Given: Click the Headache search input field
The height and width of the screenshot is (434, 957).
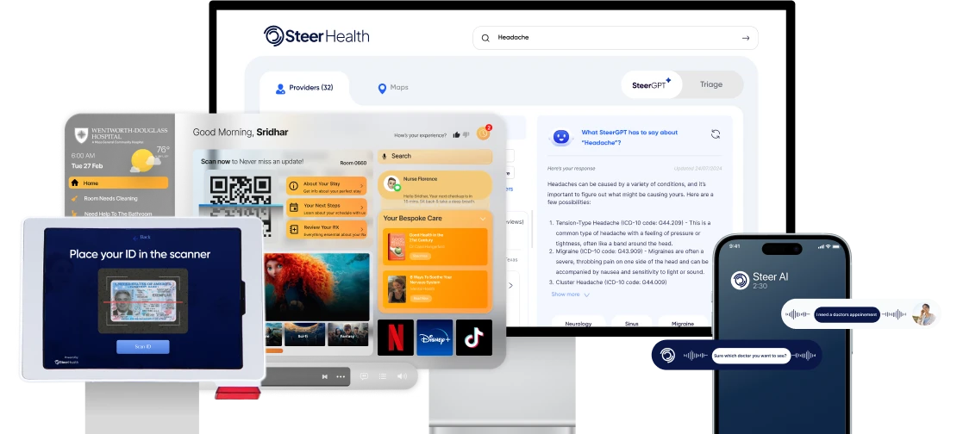Looking at the screenshot, I should [x=616, y=38].
